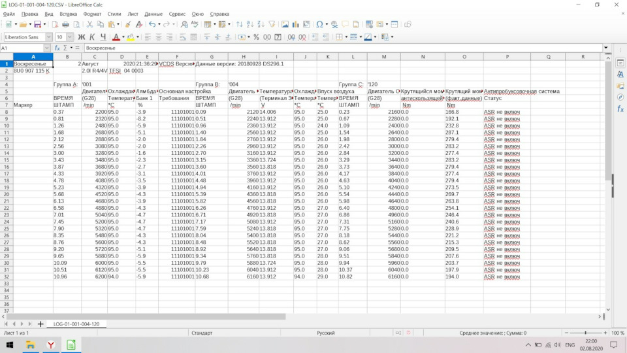Toggle bold formatting (Ж)
Viewport: 627px width, 353px height.
(x=82, y=37)
